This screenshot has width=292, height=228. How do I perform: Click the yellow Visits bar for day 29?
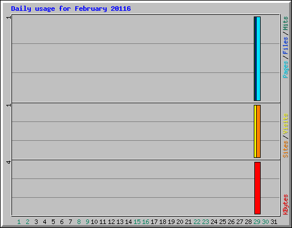pyautogui.click(x=255, y=131)
